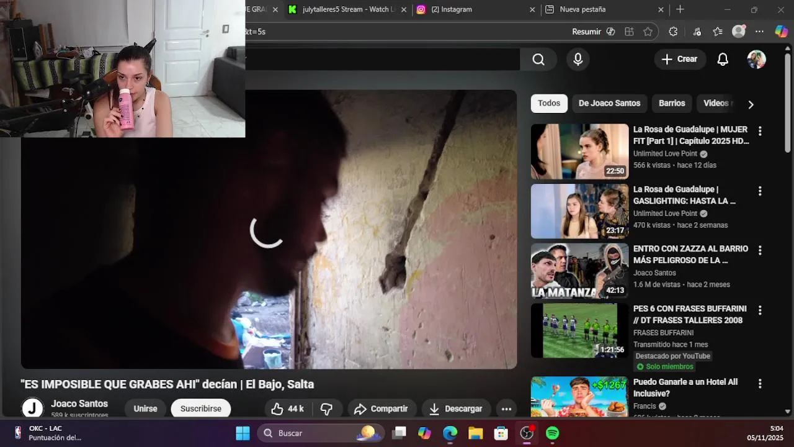Close the Nueva pestaña tab
This screenshot has height=447, width=794.
pyautogui.click(x=661, y=9)
